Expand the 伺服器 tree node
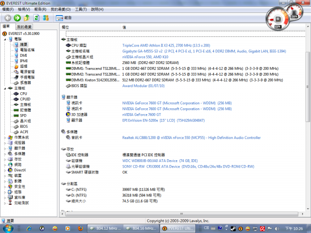The width and height of the screenshot is (311, 233). point(5,143)
